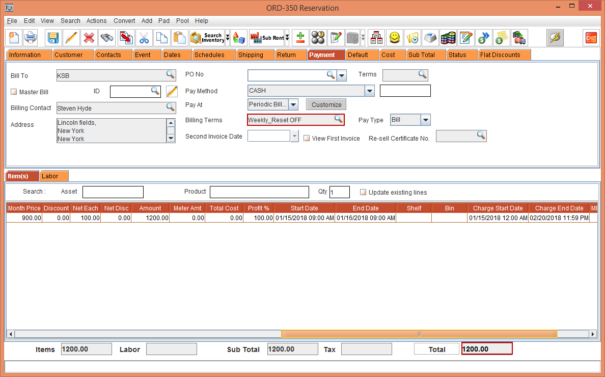Click the red X delete icon

pos(89,38)
